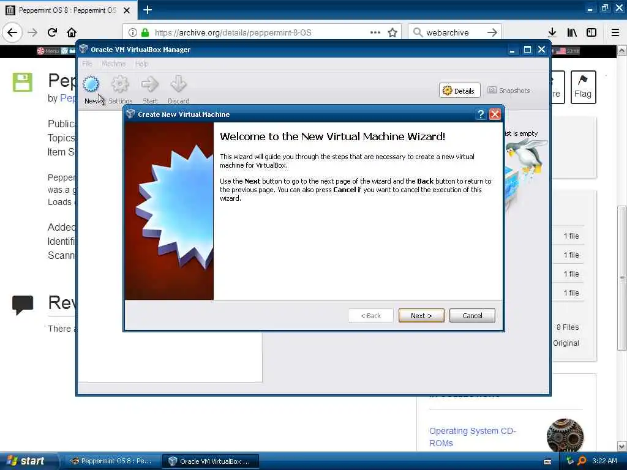Viewport: 627px width, 470px height.
Task: Open the Help menu in VirtualBox Manager
Action: coord(141,64)
